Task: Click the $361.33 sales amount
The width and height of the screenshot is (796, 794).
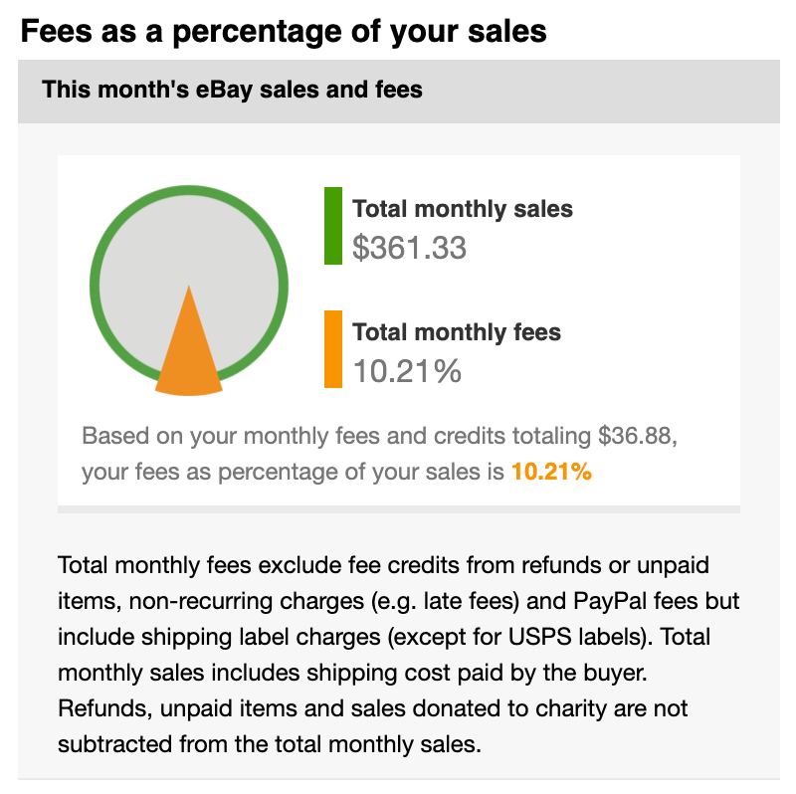Action: (409, 248)
